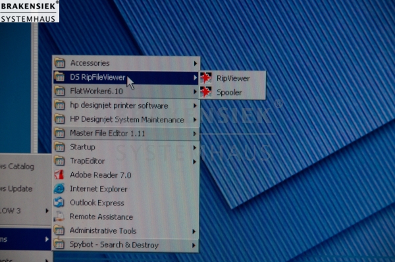The image size is (395, 262).
Task: Click the FlatWorker6.10 folder icon
Action: coord(60,92)
